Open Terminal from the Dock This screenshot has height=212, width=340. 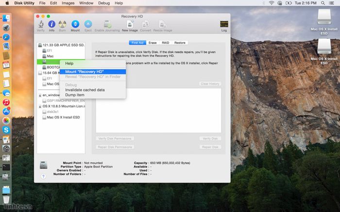[x=6, y=167]
